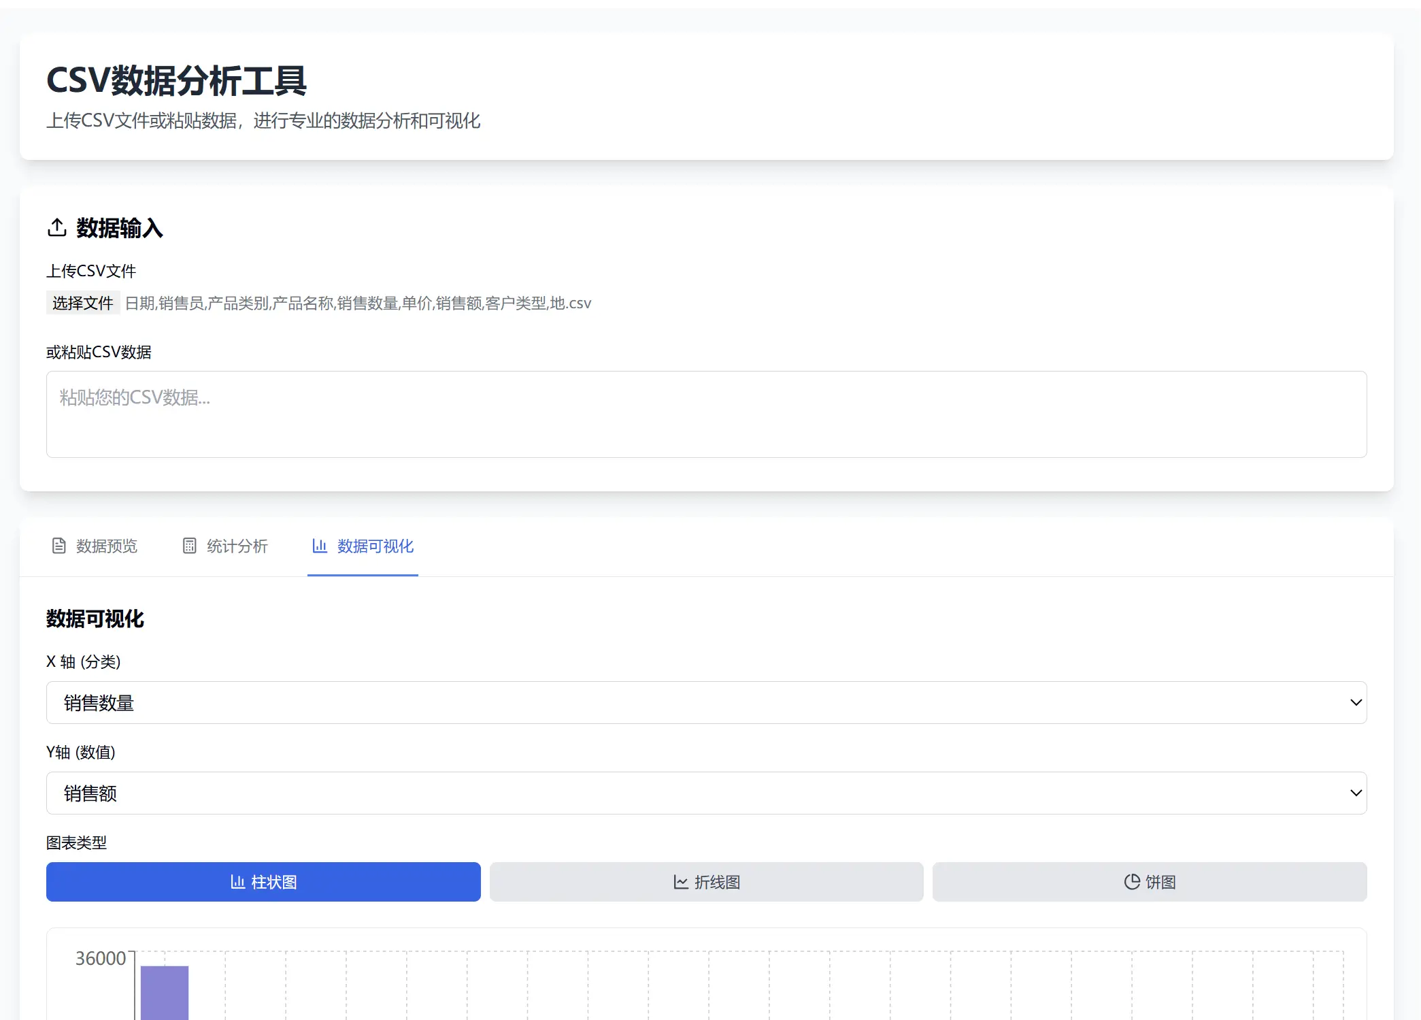Click the CSV数据分析工具 page title
1421x1020 pixels.
click(x=176, y=80)
